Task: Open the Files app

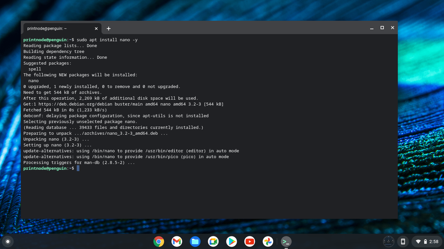Action: pos(195,241)
